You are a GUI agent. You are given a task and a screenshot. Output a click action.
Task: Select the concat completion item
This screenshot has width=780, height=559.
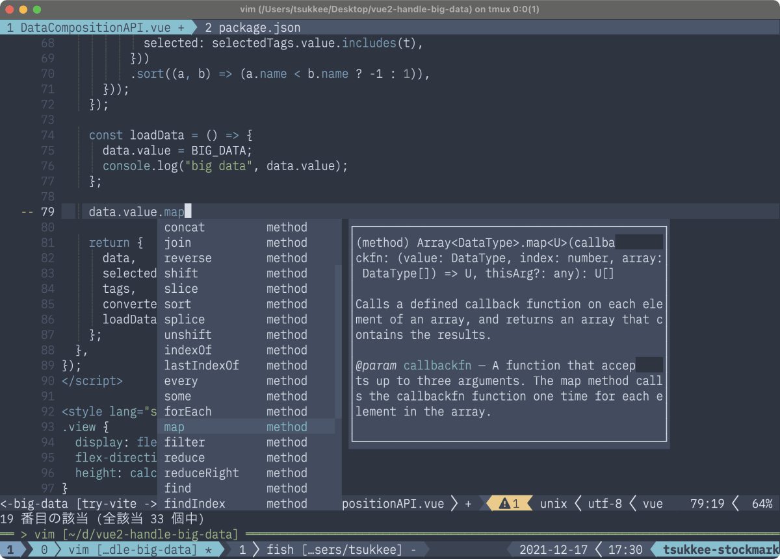point(246,227)
